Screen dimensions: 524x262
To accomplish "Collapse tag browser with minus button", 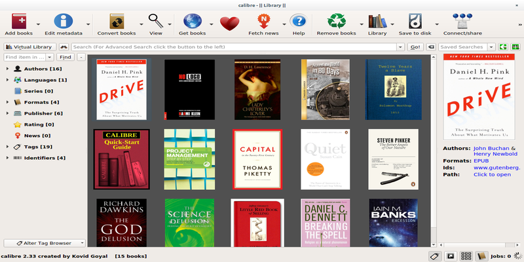I will (81, 57).
